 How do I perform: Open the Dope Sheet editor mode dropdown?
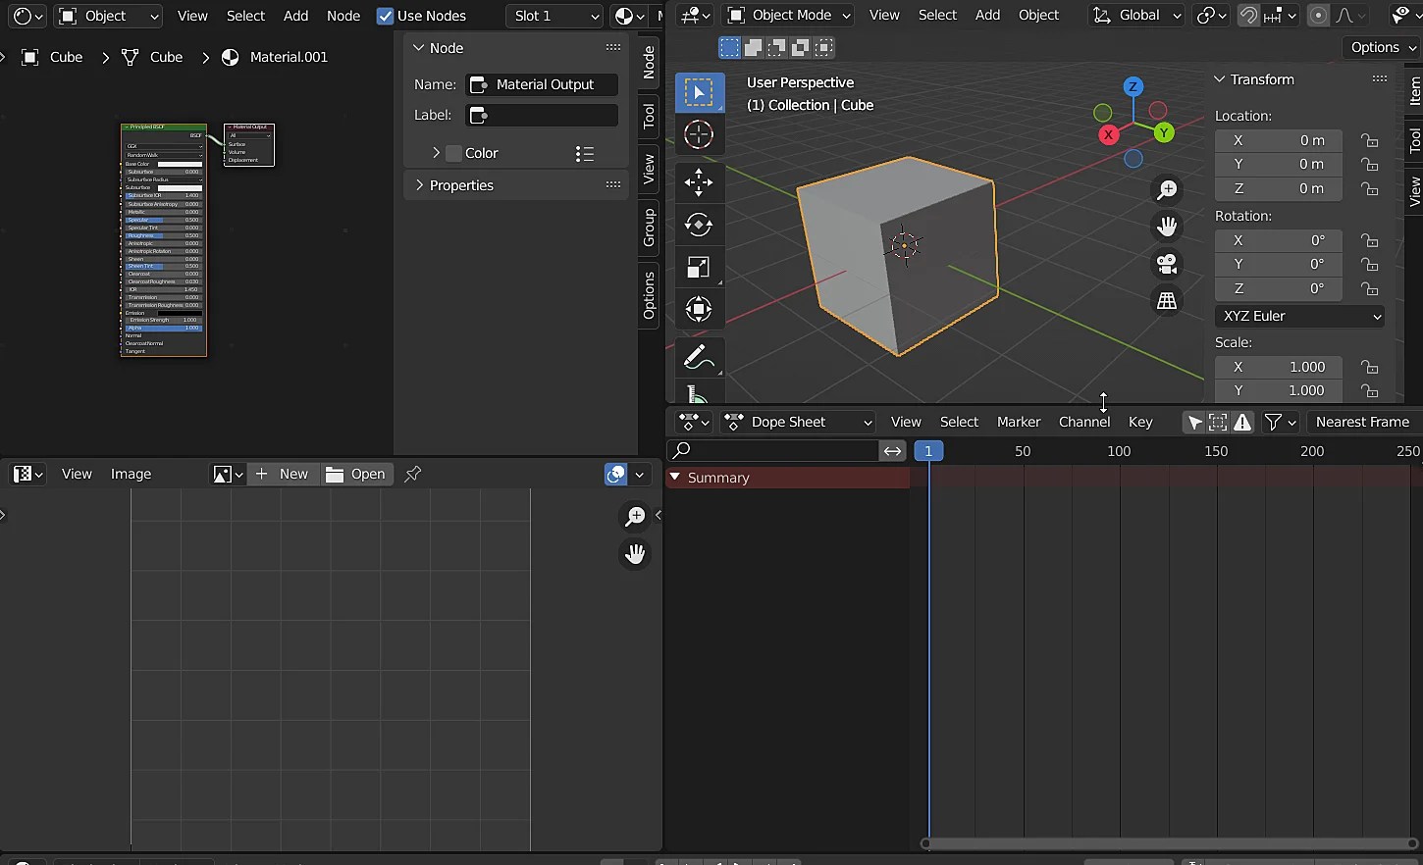(x=797, y=422)
